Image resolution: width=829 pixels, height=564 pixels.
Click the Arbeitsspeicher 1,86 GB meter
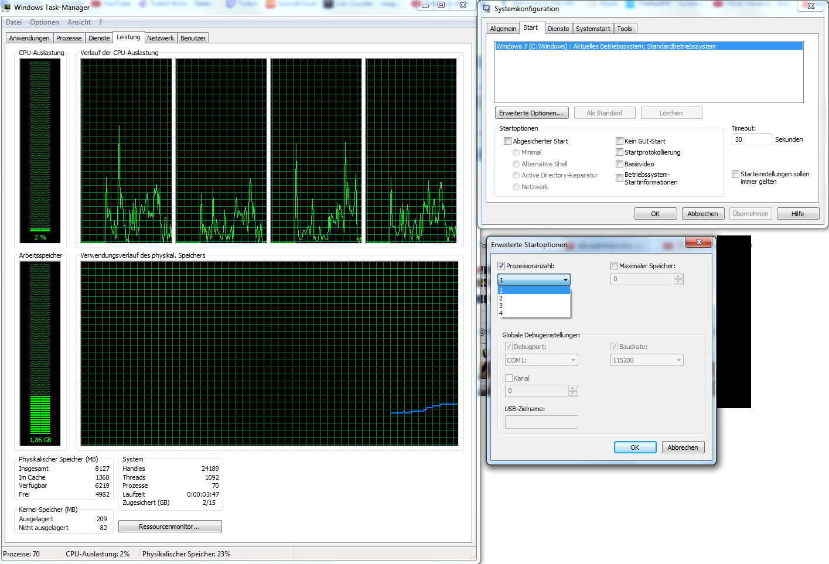pyautogui.click(x=40, y=353)
